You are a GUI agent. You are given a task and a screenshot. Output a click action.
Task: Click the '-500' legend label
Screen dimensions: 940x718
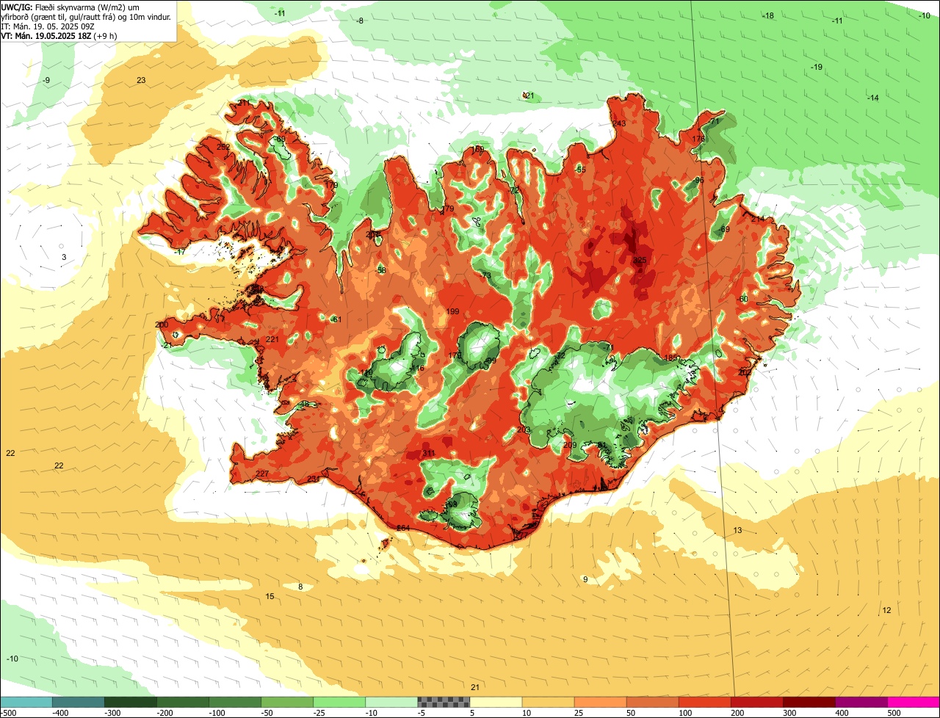click(x=8, y=713)
